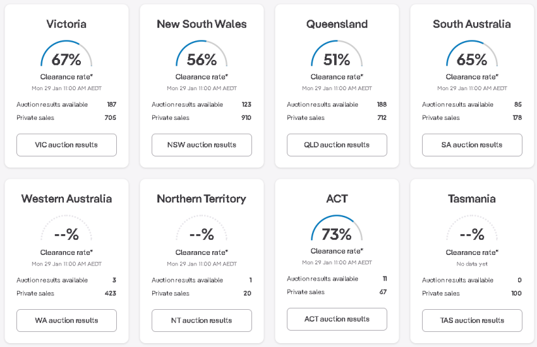Image resolution: width=537 pixels, height=347 pixels.
Task: Click Tasmania 'No data yet' text
Action: point(472,264)
